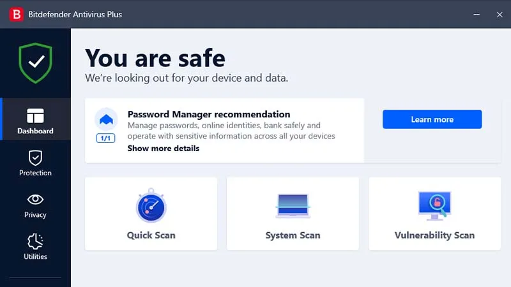511x287 pixels.
Task: Open the Privacy sidebar section
Action: pos(35,205)
